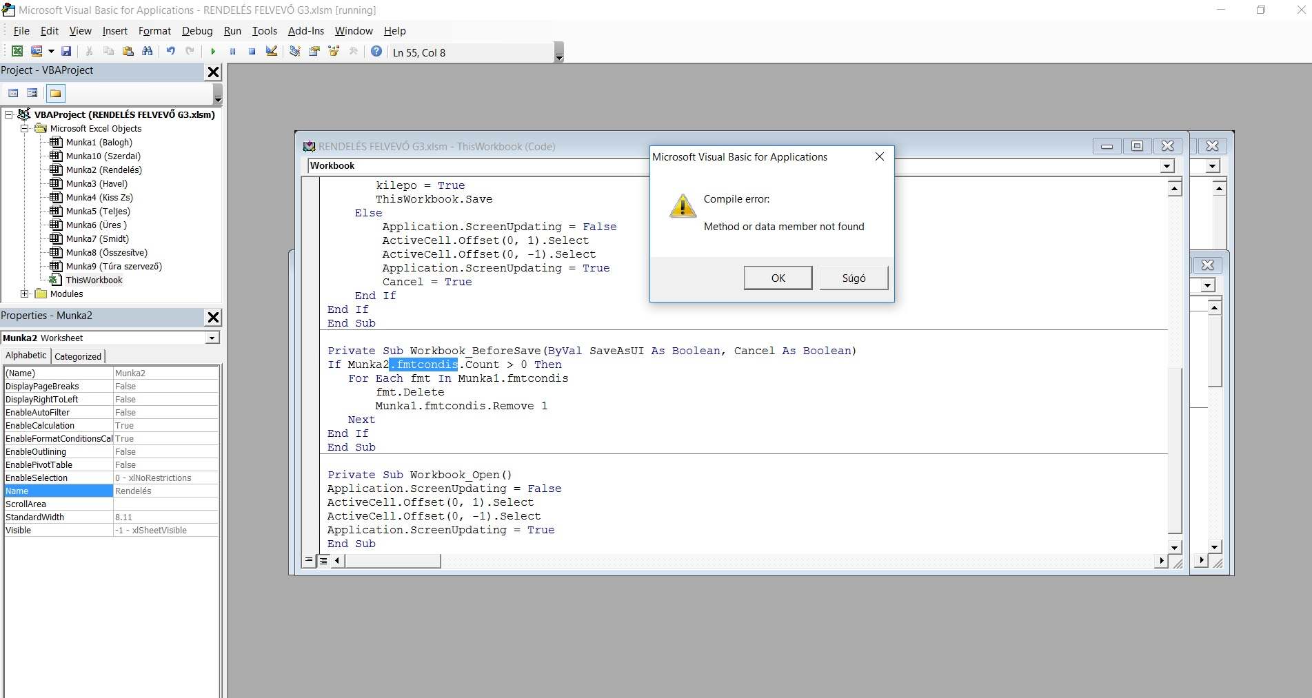
Task: Open the Munka2 Worksheet object dropdown
Action: (x=212, y=338)
